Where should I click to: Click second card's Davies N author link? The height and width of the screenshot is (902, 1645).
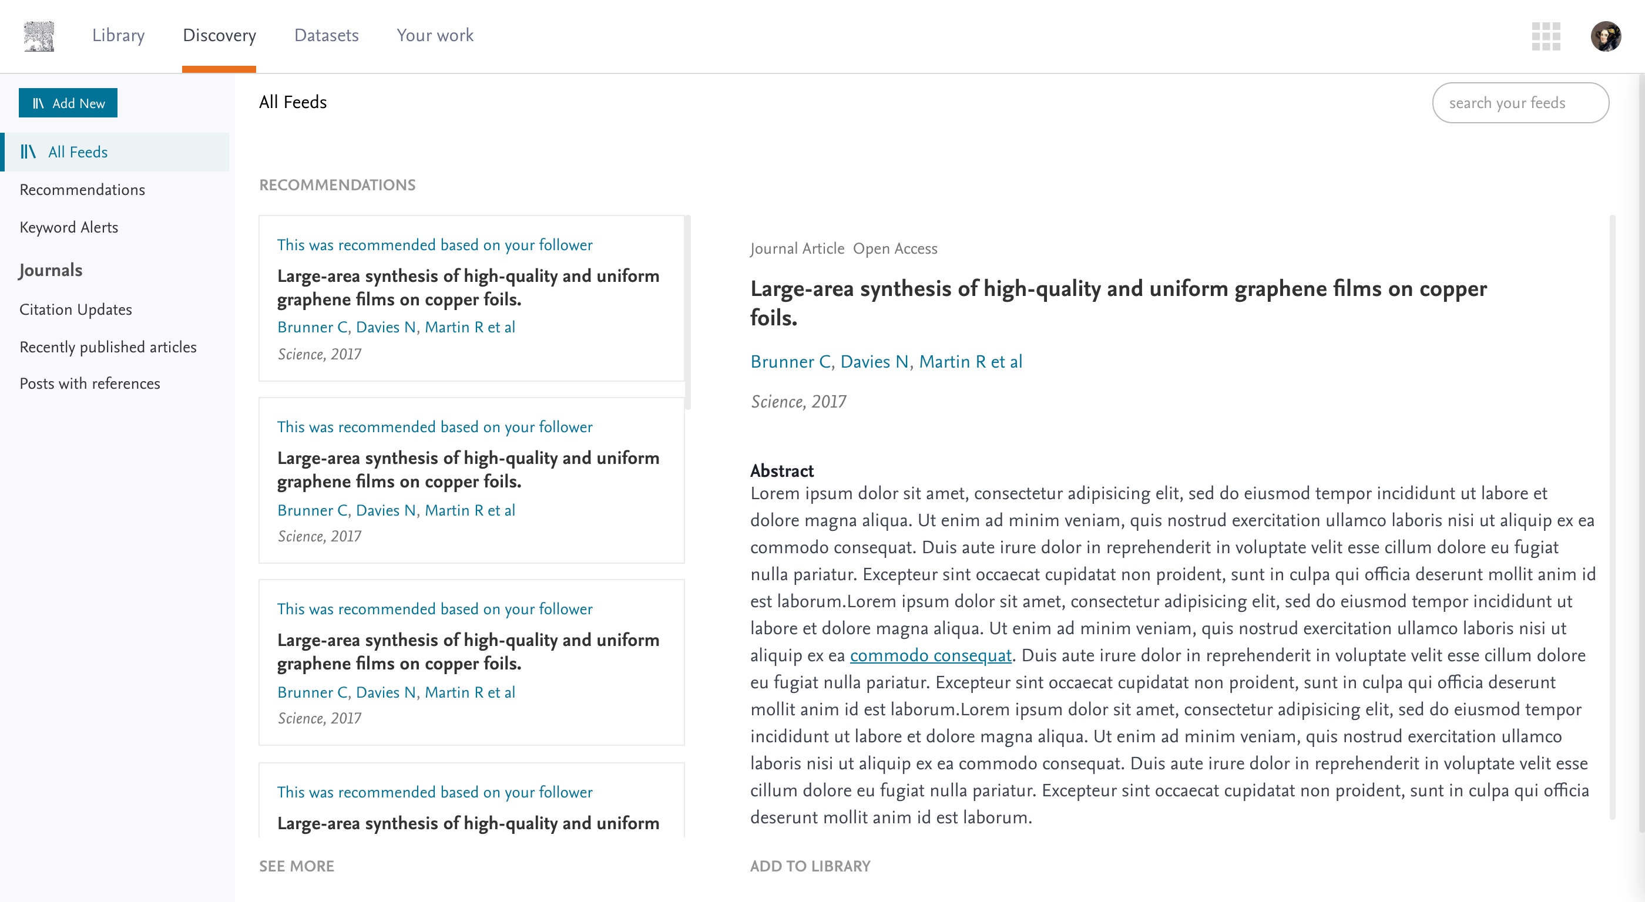point(387,511)
